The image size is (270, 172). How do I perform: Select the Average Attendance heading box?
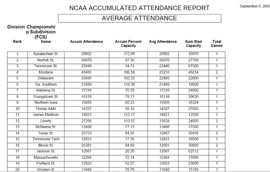pyautogui.click(x=139, y=18)
